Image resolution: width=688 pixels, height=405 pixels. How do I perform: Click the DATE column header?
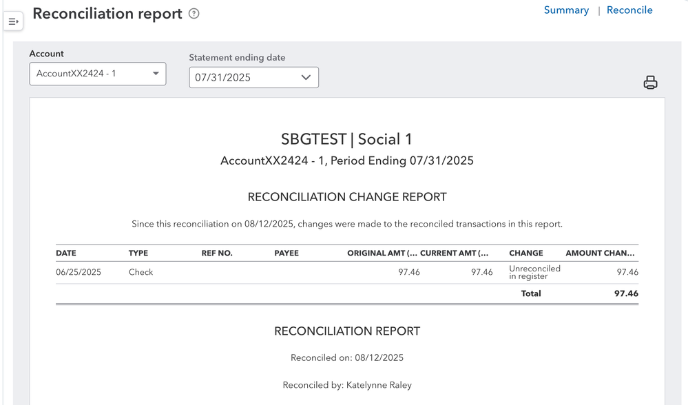66,253
